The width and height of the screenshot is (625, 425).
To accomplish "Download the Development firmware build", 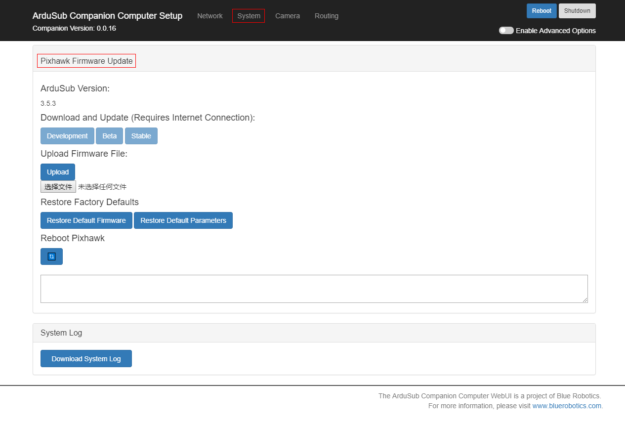I will coord(67,135).
